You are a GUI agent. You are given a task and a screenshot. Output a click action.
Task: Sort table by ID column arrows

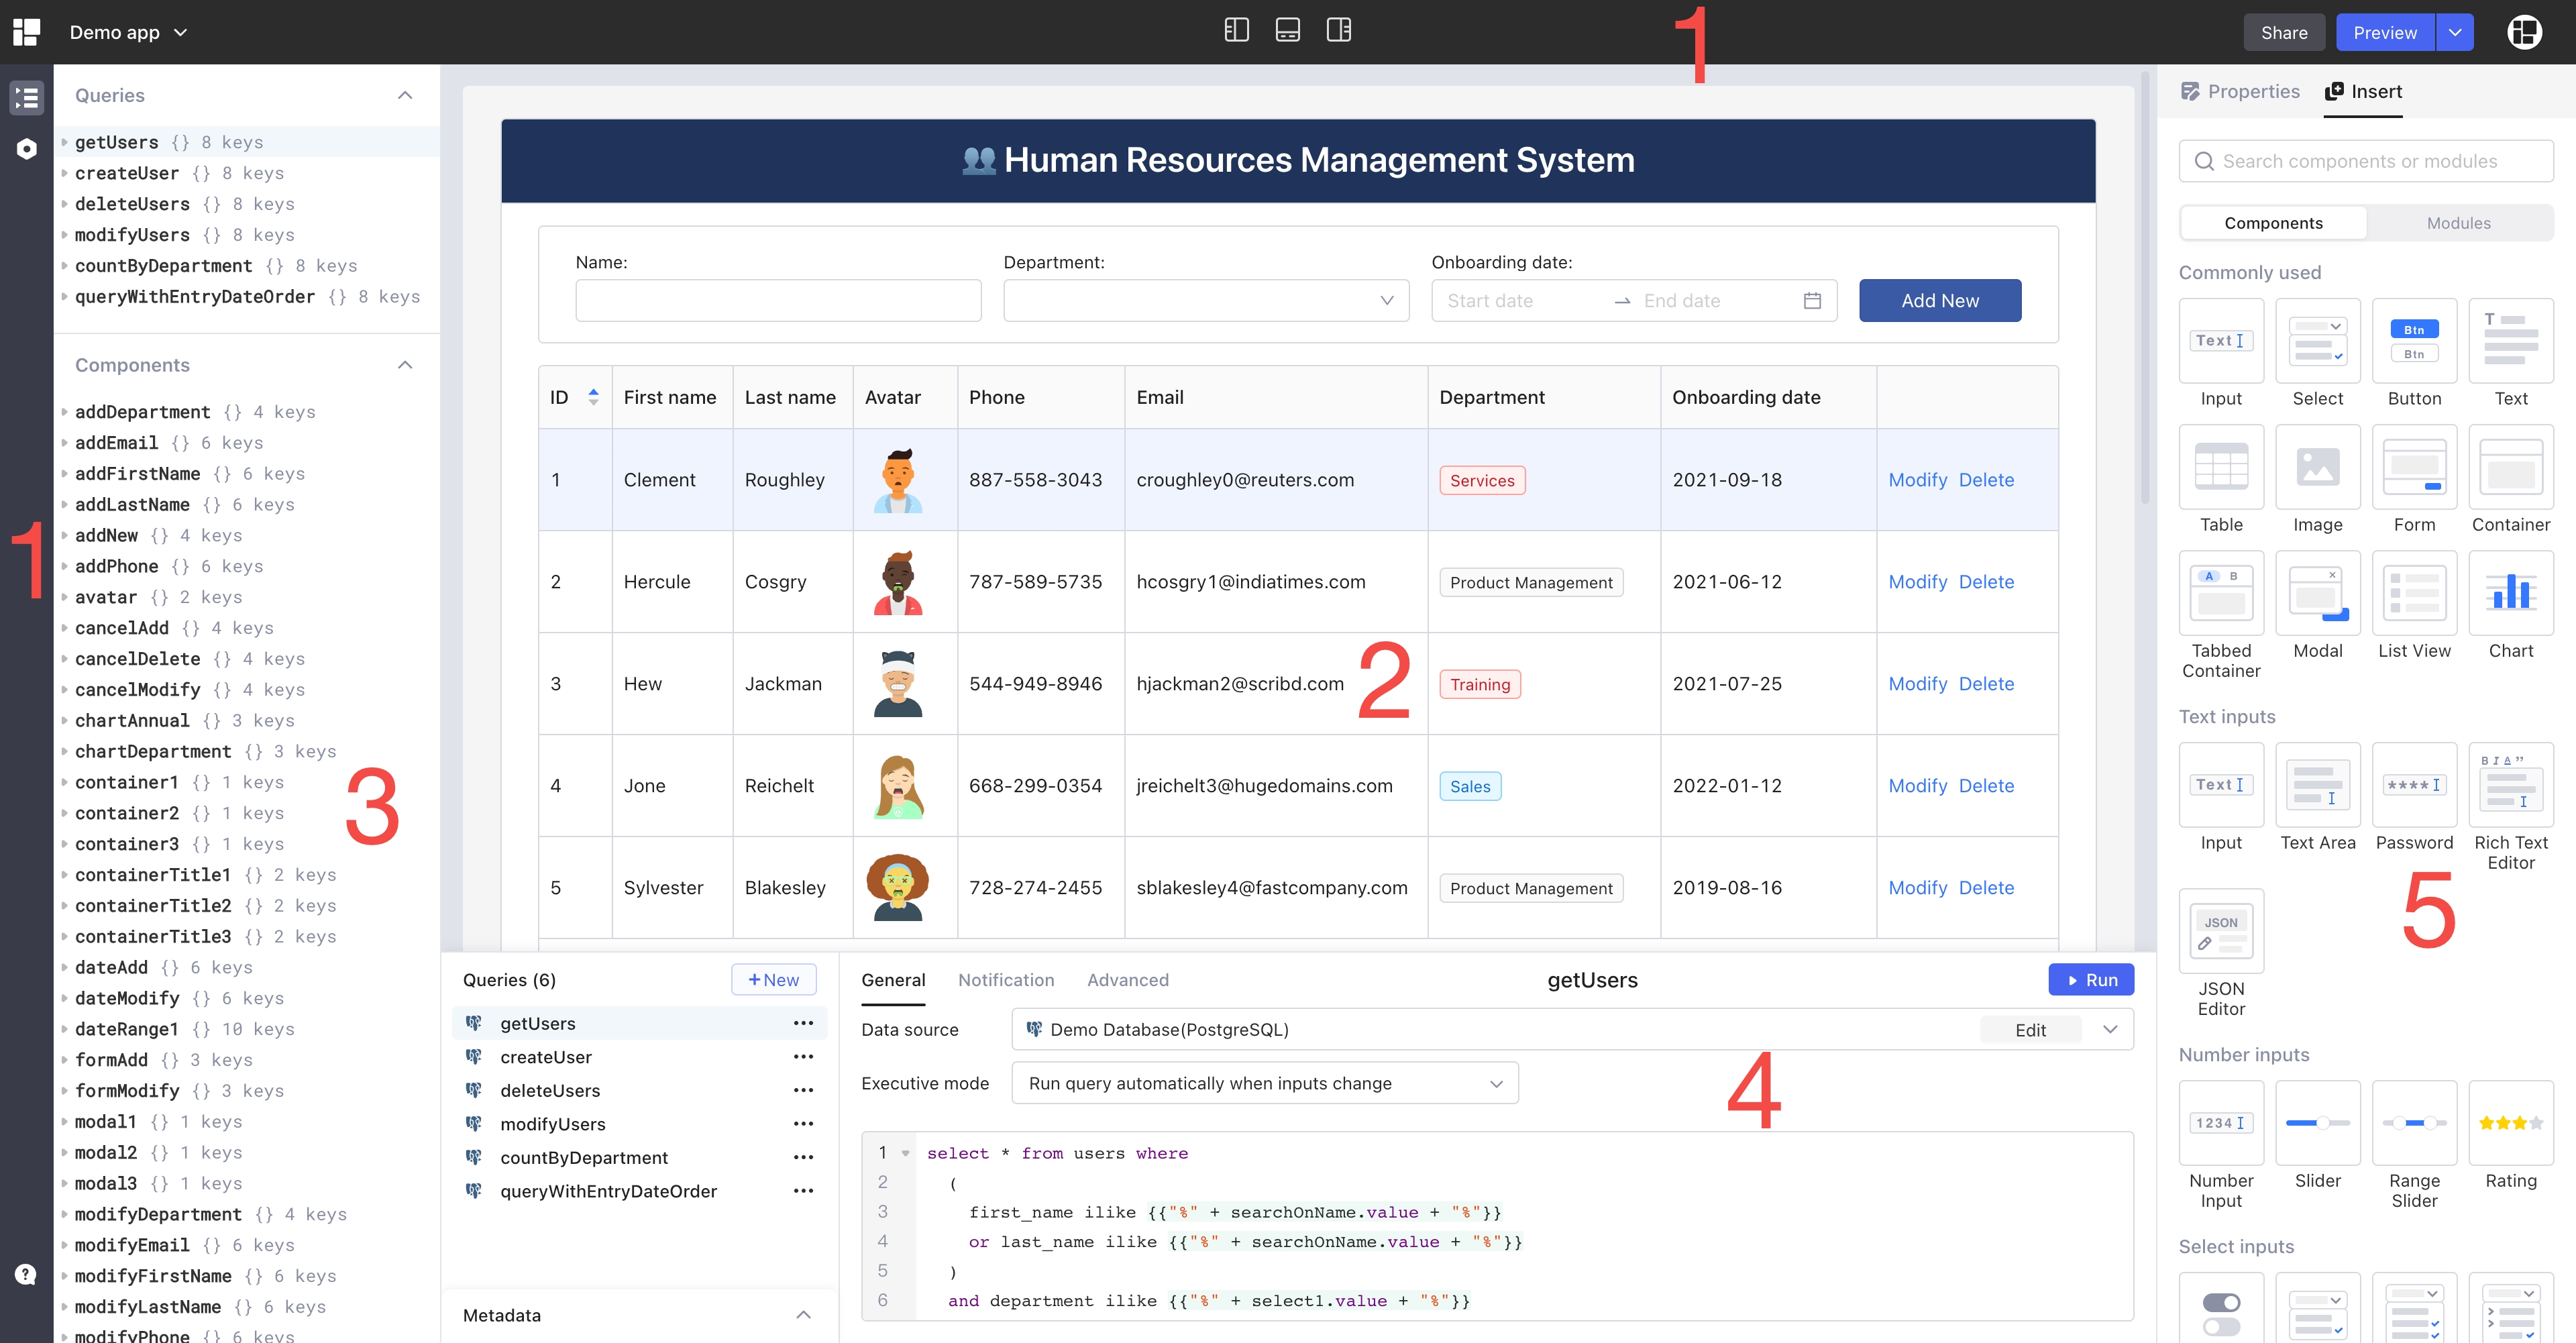coord(593,397)
